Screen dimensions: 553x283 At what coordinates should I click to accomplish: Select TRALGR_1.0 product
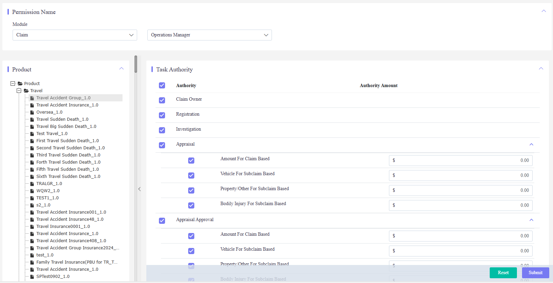coord(49,184)
